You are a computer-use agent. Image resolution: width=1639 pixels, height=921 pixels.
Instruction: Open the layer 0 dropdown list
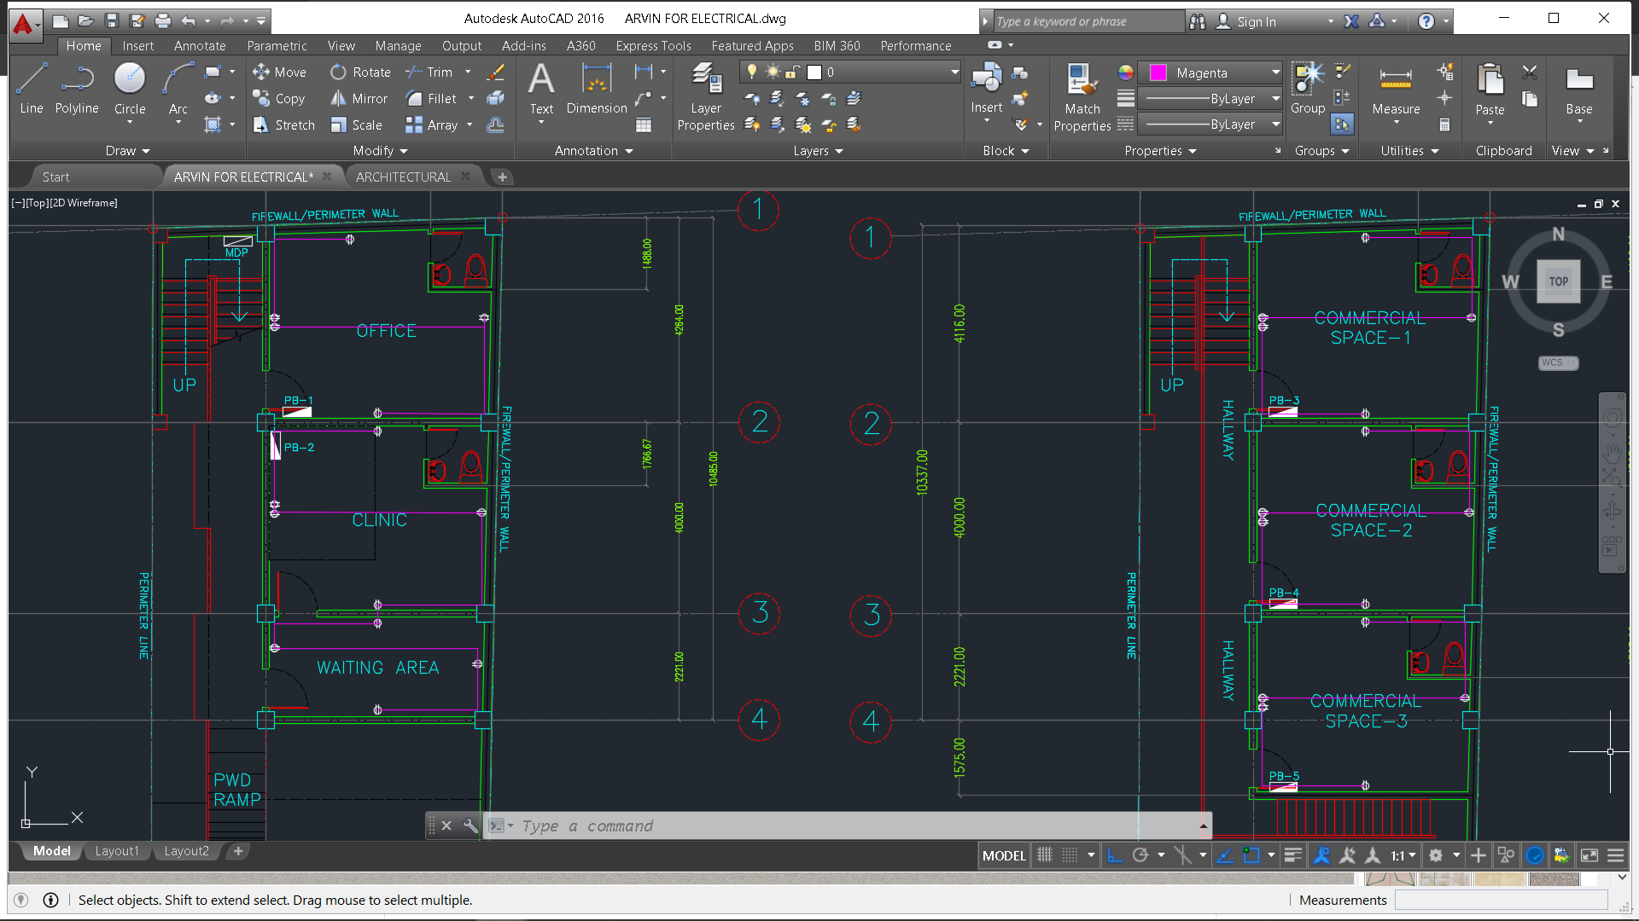(x=954, y=72)
